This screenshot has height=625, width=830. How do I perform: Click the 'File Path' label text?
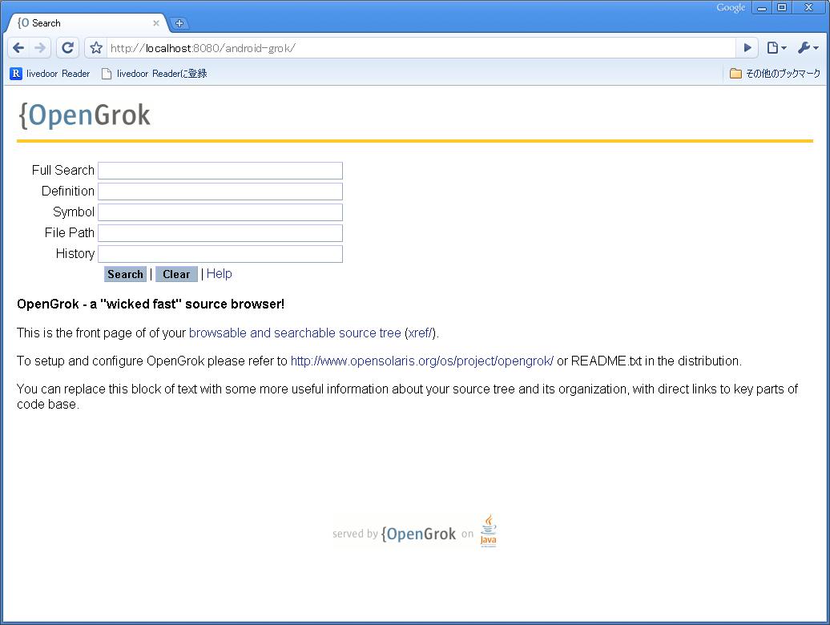coord(70,233)
